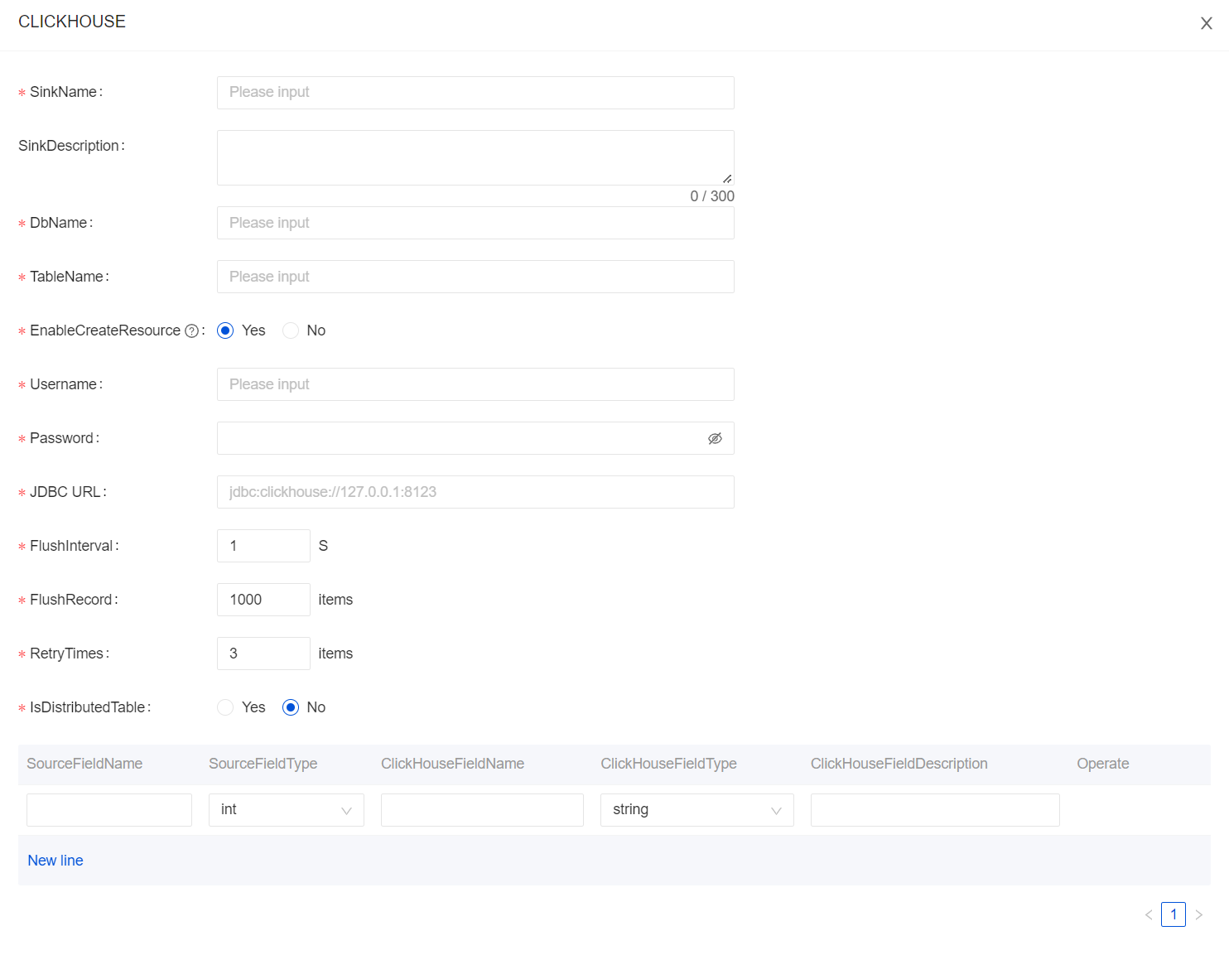Close the CLICKHOUSE dialog with X icon
1229x955 pixels.
1206,23
